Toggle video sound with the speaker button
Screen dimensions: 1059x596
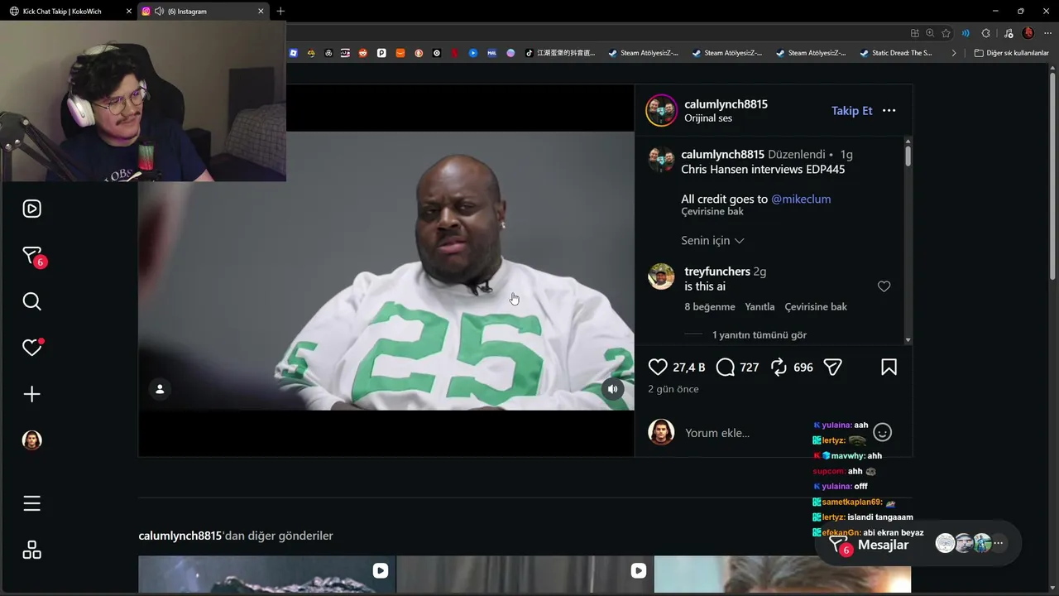tap(612, 389)
